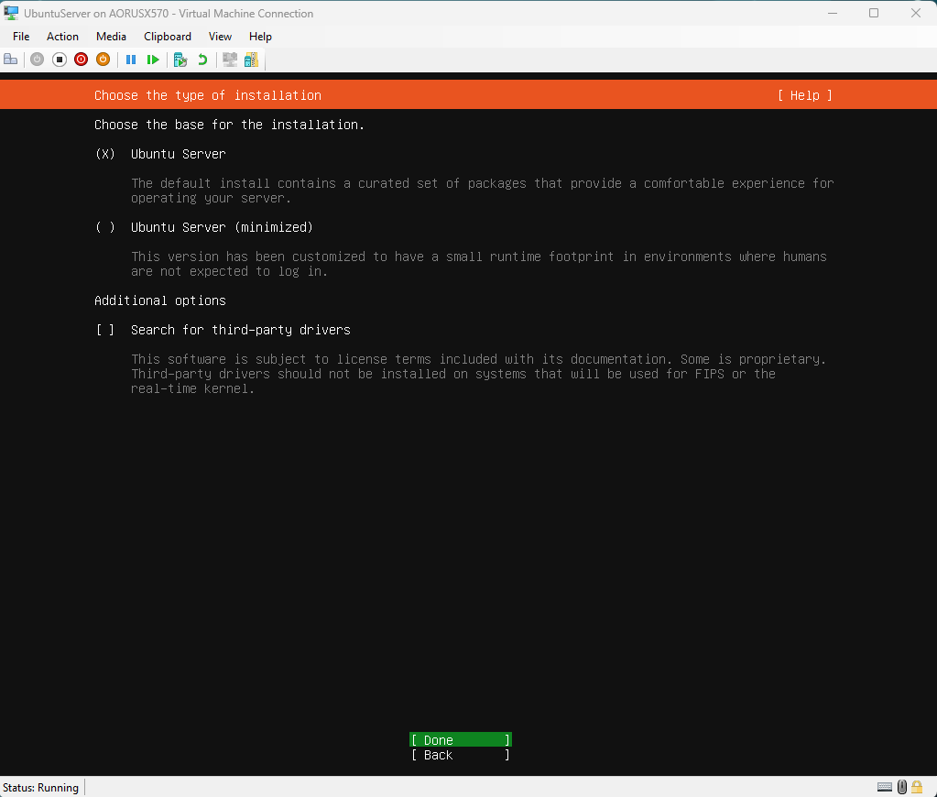Click the Enhanced Session toolbar icon
The image size is (937, 797).
(230, 60)
